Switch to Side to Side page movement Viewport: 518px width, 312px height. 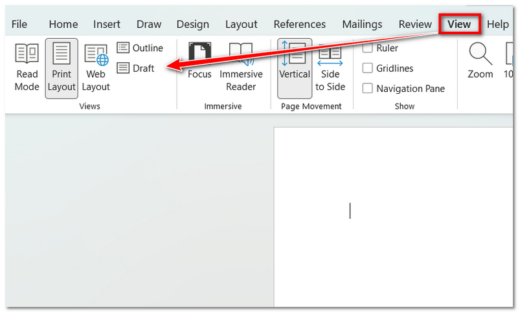[330, 68]
